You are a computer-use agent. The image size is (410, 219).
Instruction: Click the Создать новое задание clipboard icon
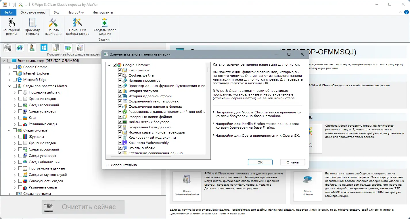(x=105, y=23)
